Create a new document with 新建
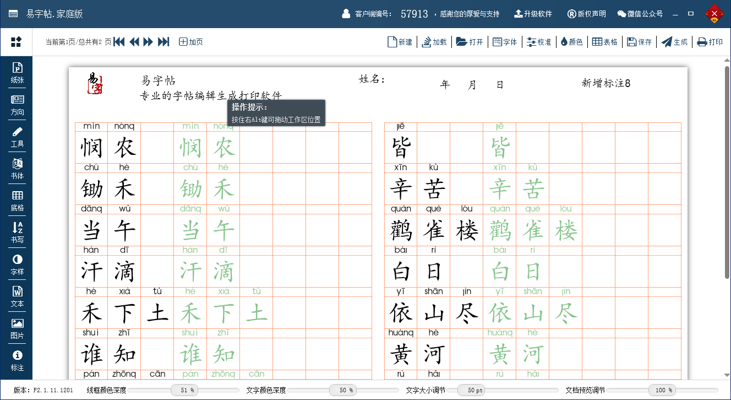The height and width of the screenshot is (400, 731). point(400,42)
